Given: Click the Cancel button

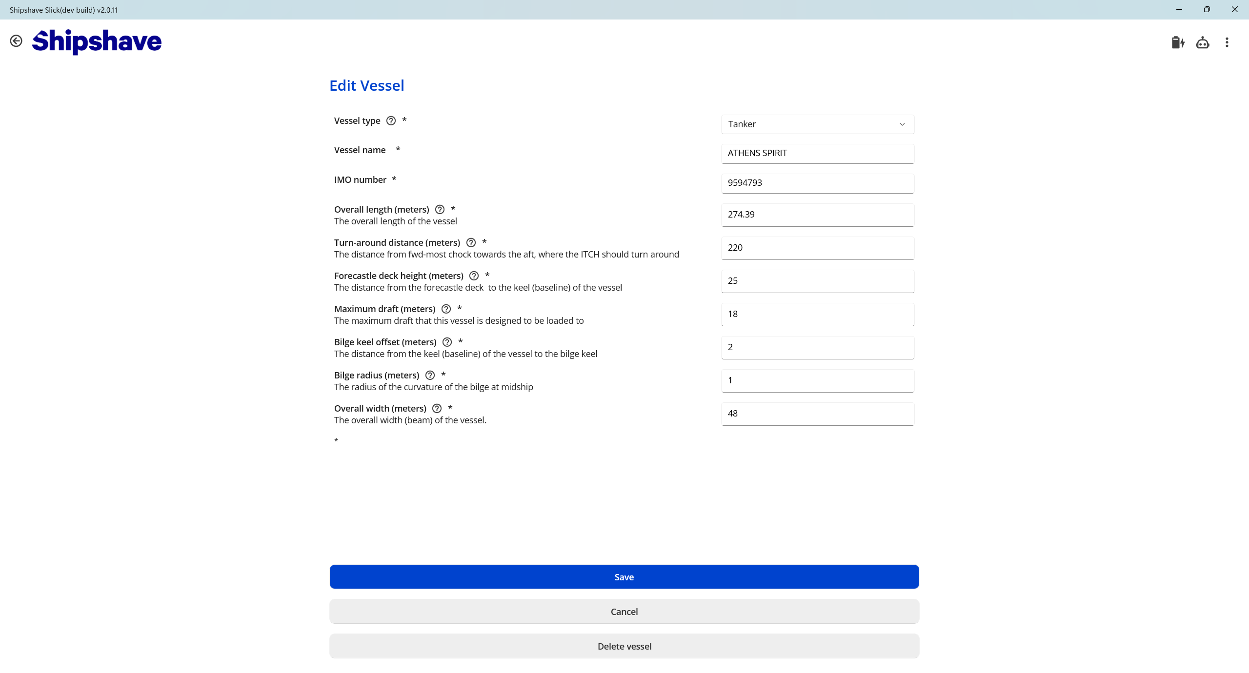Looking at the screenshot, I should pyautogui.click(x=624, y=612).
